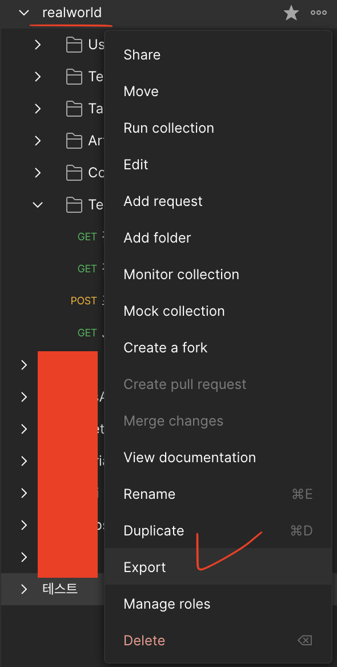
Task: Open the POST request row
Action: coord(53,301)
